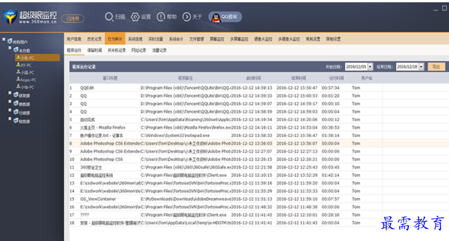449x241 pixels.
Task: Click the computer icon beside 所有用户
Action: coord(10,41)
